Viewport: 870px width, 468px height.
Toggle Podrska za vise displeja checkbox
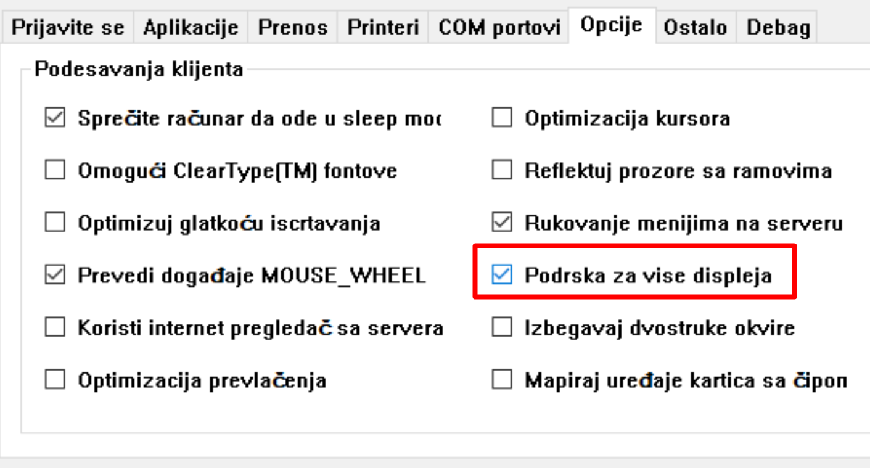[502, 276]
